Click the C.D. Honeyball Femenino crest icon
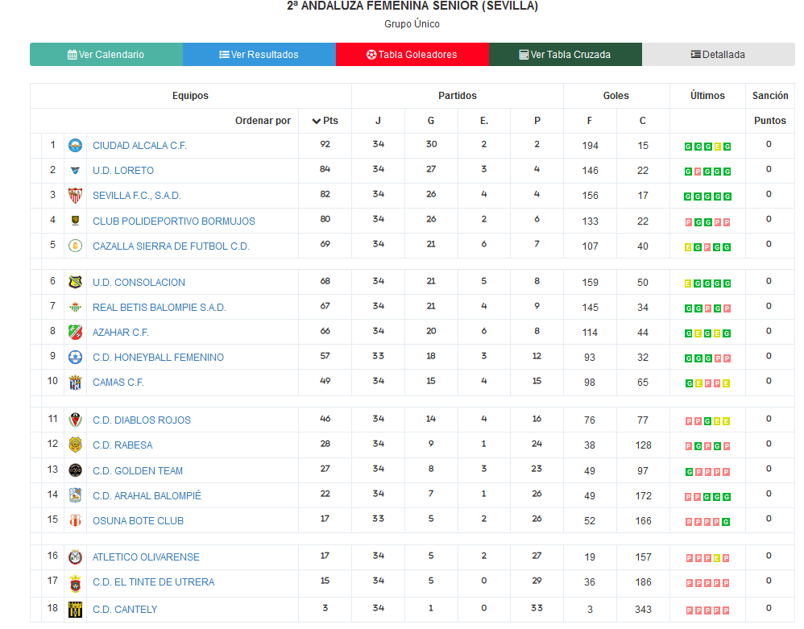 [x=76, y=358]
